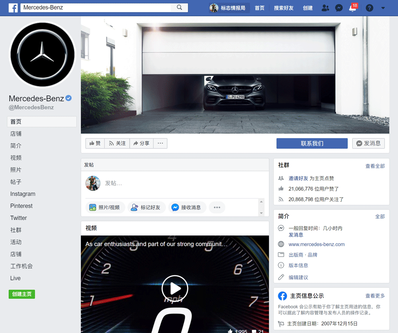
Task: Click the composer scrollbar down arrow
Action: (x=261, y=213)
